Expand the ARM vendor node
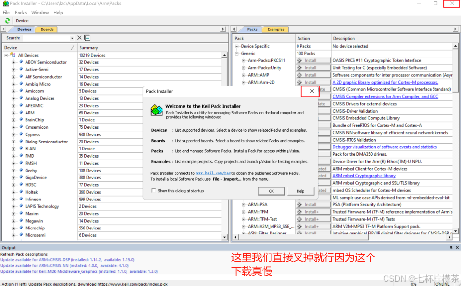 coord(14,113)
